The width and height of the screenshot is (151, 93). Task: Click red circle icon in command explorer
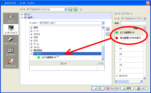[x=117, y=38]
